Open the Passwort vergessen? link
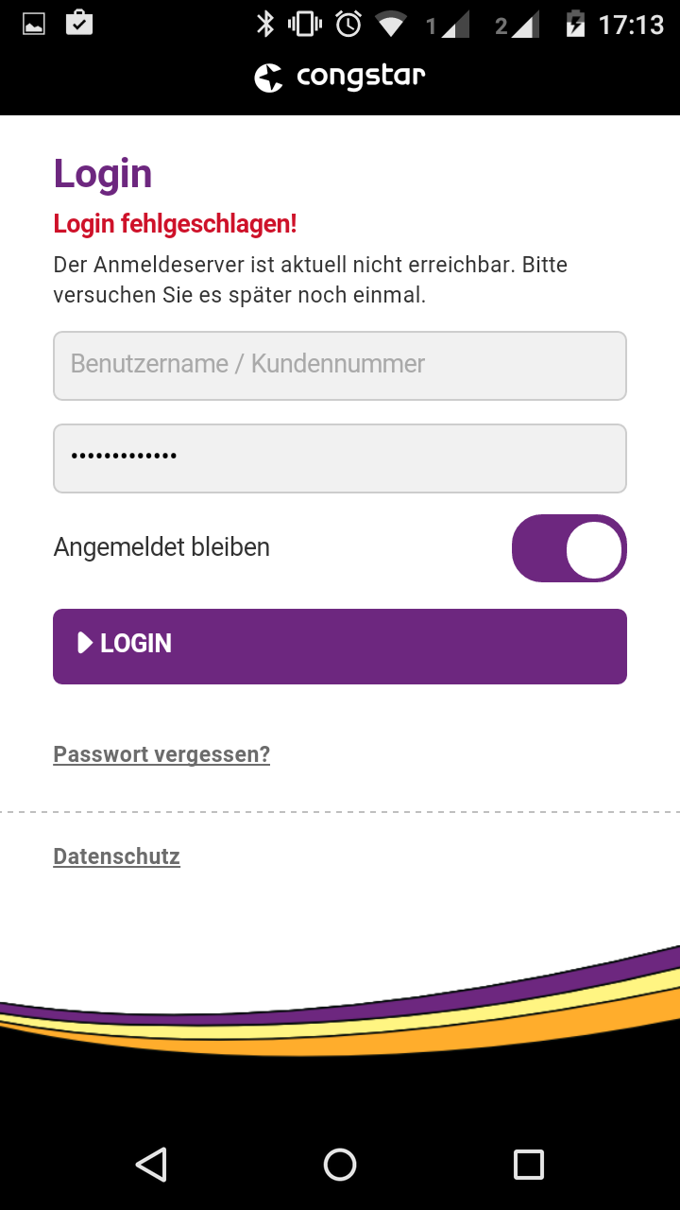This screenshot has width=680, height=1210. 161,754
